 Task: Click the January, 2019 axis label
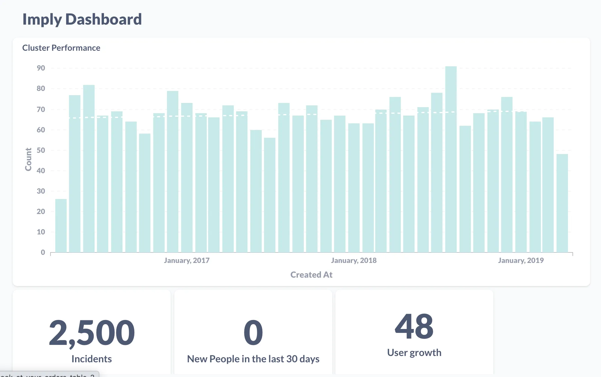click(521, 260)
